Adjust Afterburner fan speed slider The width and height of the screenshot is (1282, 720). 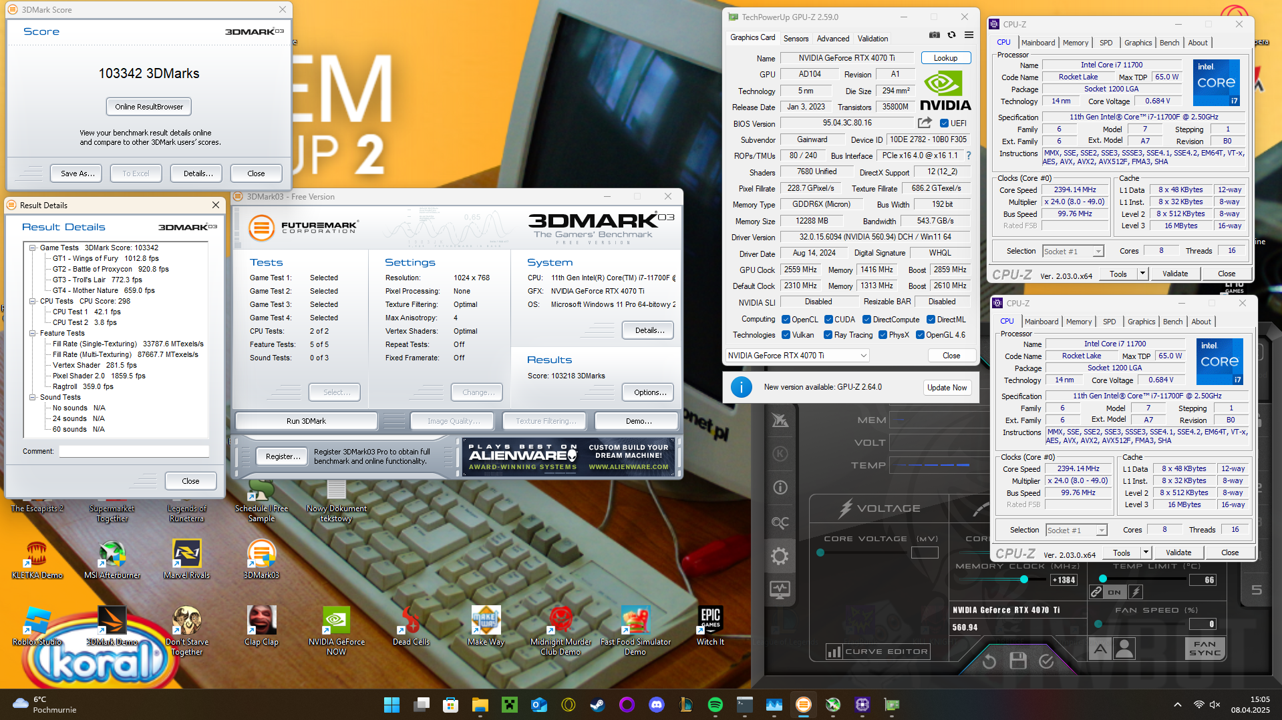click(x=1098, y=624)
